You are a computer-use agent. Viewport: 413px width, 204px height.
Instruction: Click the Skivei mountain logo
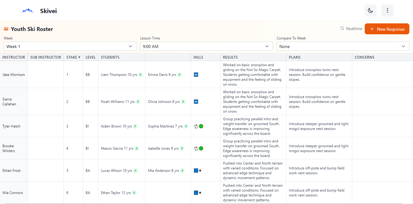pos(27,11)
